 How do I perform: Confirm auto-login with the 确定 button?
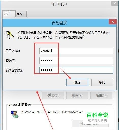(x=77, y=82)
